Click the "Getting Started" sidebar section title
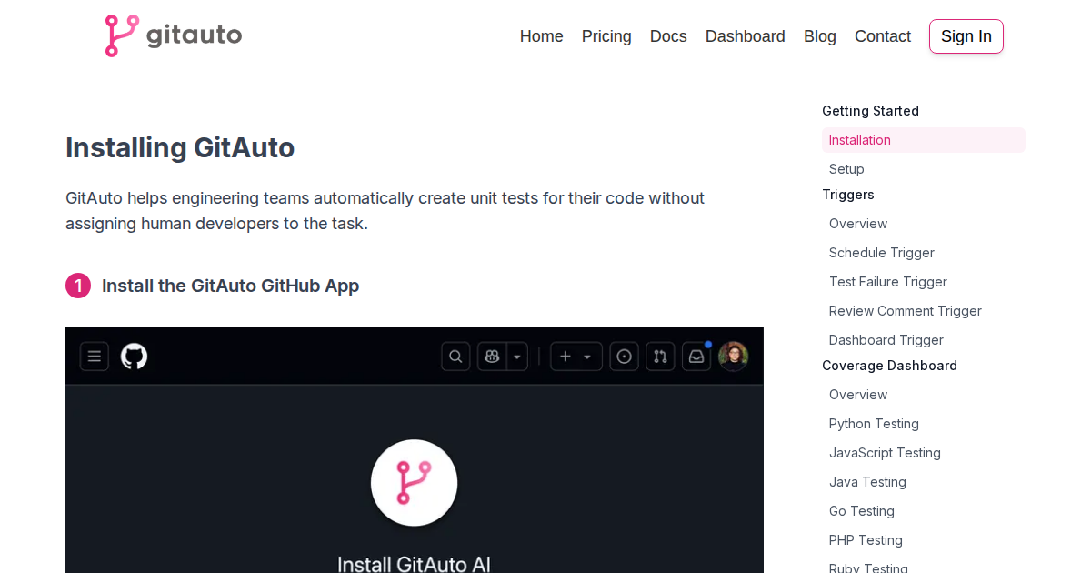Image resolution: width=1091 pixels, height=573 pixels. click(870, 111)
